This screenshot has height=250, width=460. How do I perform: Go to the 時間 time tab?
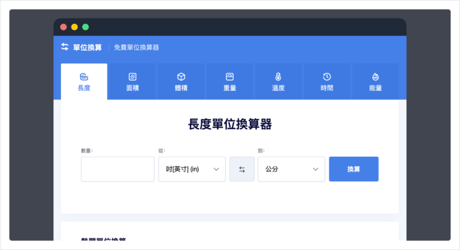[327, 82]
